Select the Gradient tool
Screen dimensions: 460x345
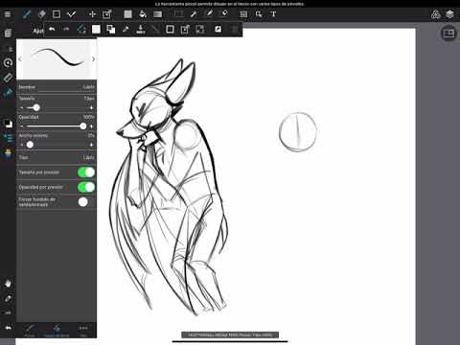tap(157, 14)
